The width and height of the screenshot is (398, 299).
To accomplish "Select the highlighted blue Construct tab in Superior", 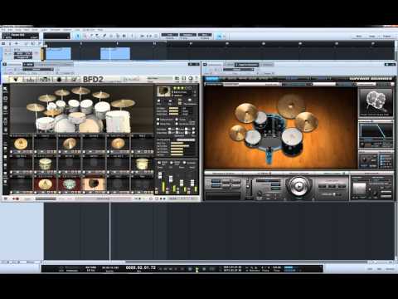I will point(212,79).
